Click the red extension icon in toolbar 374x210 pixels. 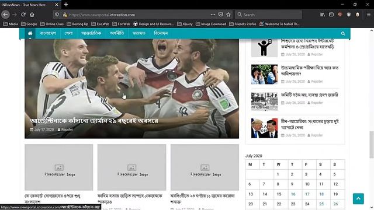click(340, 15)
